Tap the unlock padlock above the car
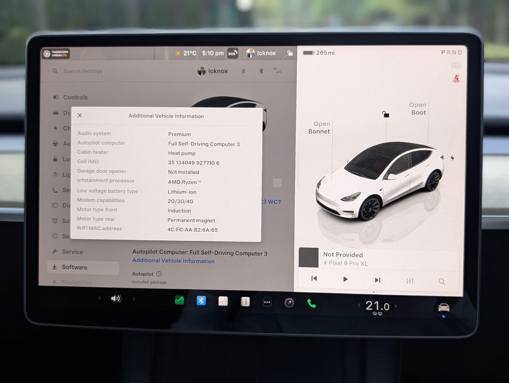Screen dimensions: 509x383 click(385, 114)
